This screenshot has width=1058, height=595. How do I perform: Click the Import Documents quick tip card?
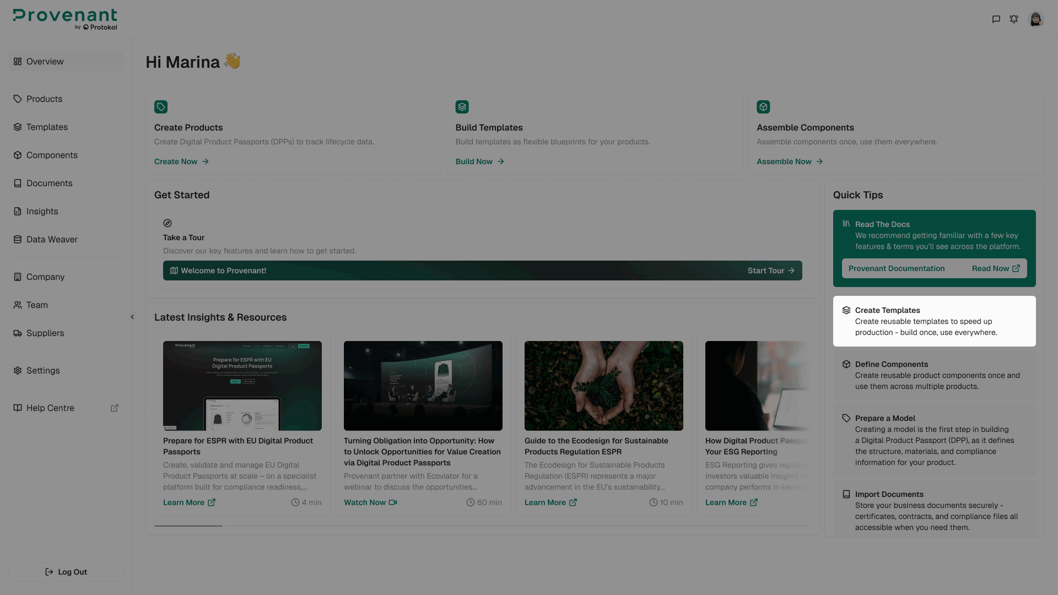(935, 508)
